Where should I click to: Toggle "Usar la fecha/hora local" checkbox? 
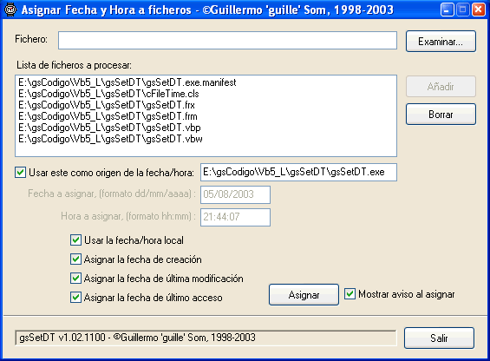(x=75, y=240)
